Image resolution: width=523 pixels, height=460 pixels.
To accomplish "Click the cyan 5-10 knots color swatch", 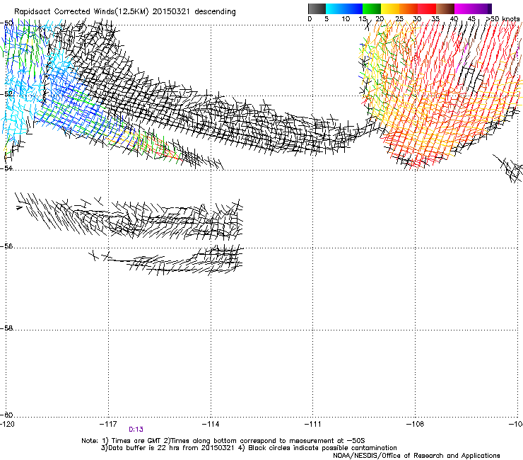I will click(x=335, y=8).
